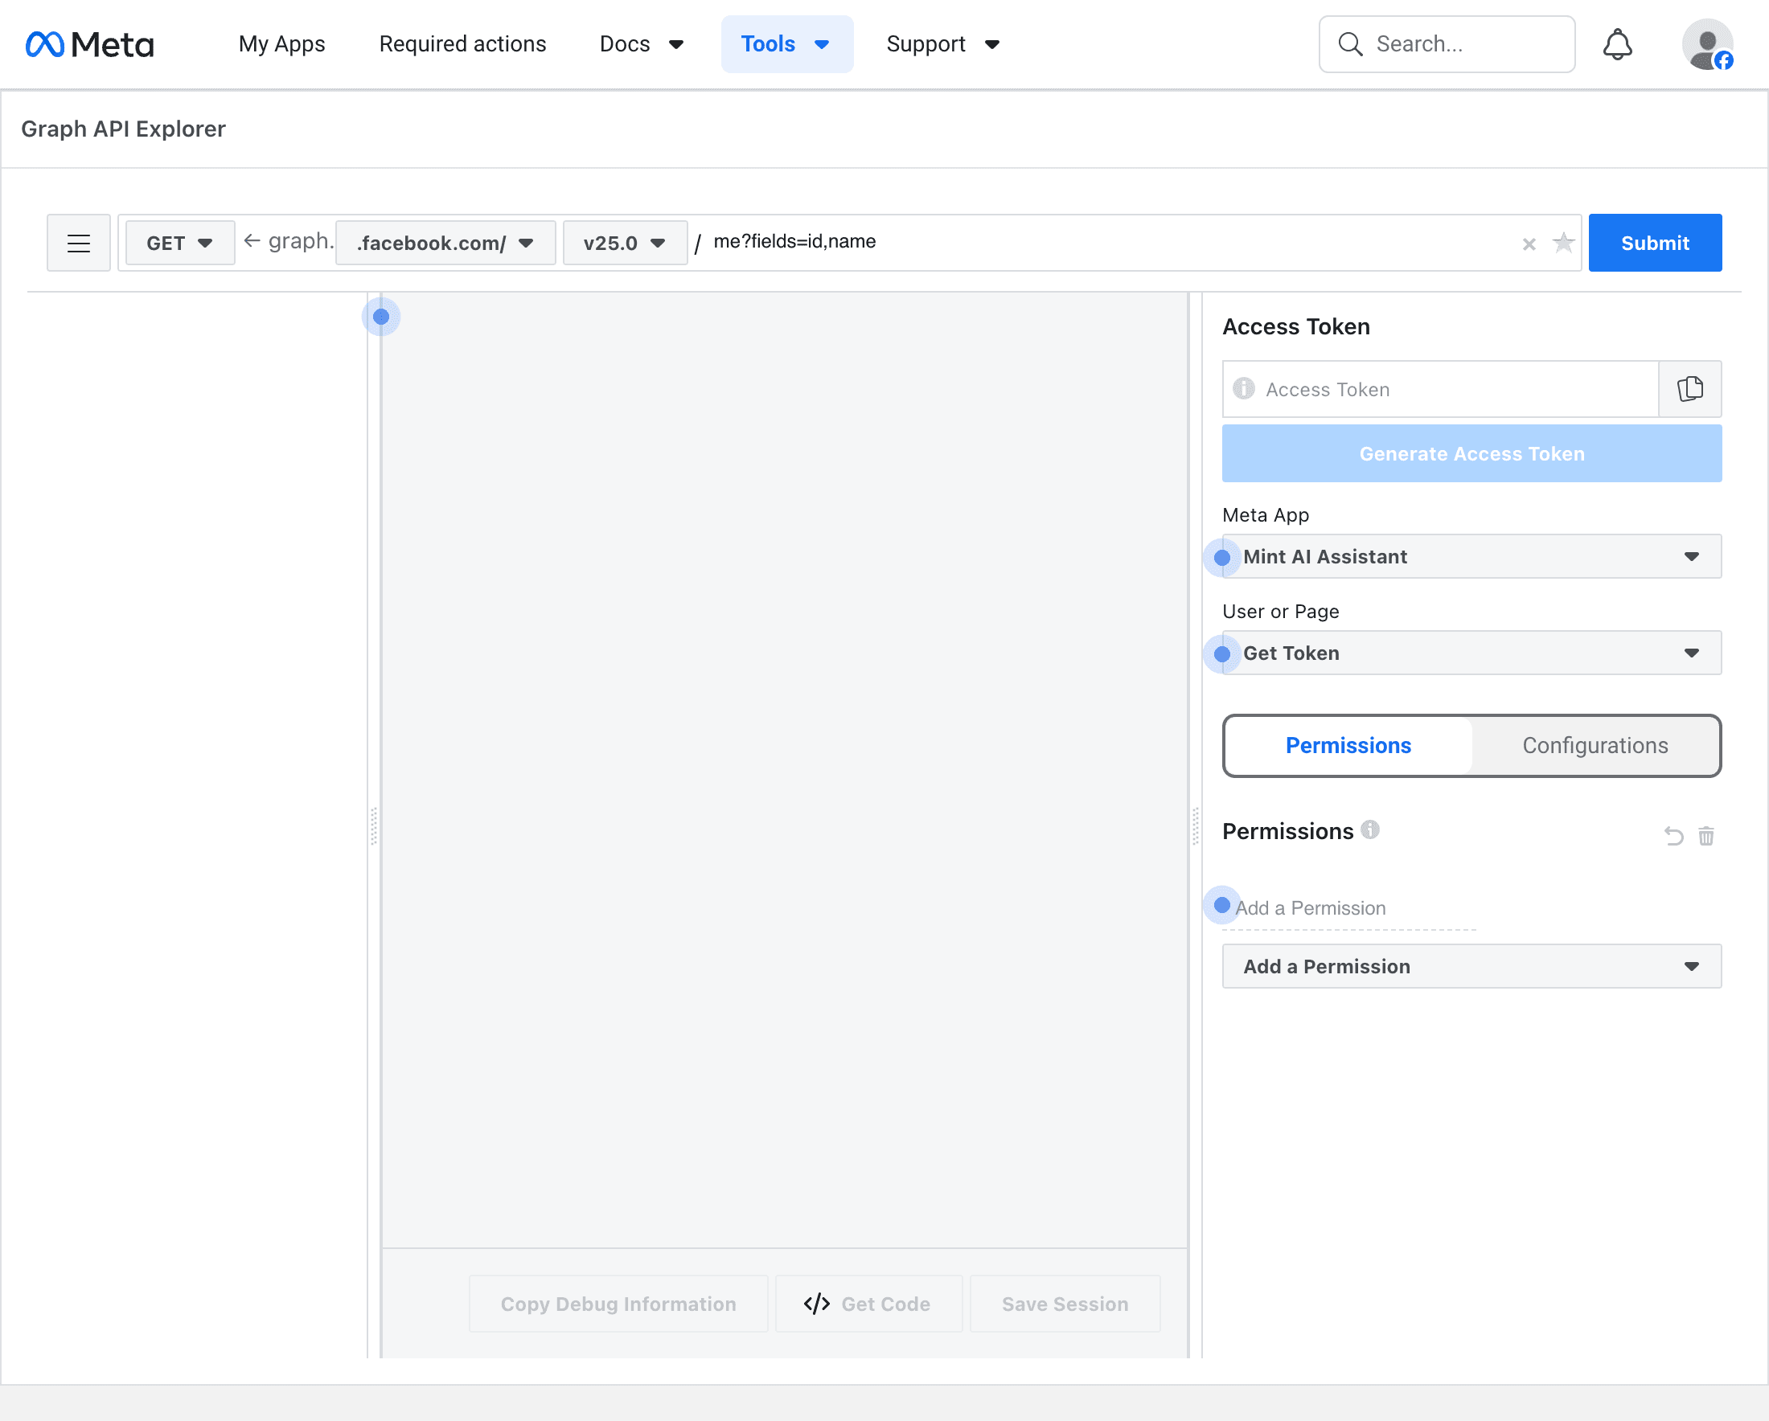
Task: Expand the Docs menu
Action: 642,44
